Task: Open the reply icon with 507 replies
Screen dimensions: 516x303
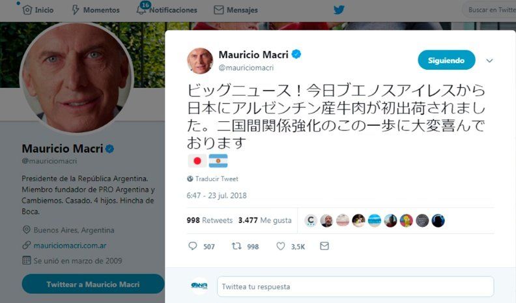Action: click(192, 246)
